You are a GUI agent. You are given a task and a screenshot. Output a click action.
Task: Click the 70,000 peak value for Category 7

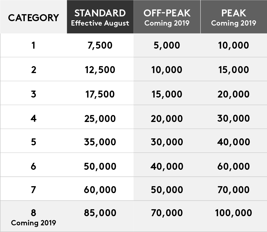pyautogui.click(x=233, y=190)
